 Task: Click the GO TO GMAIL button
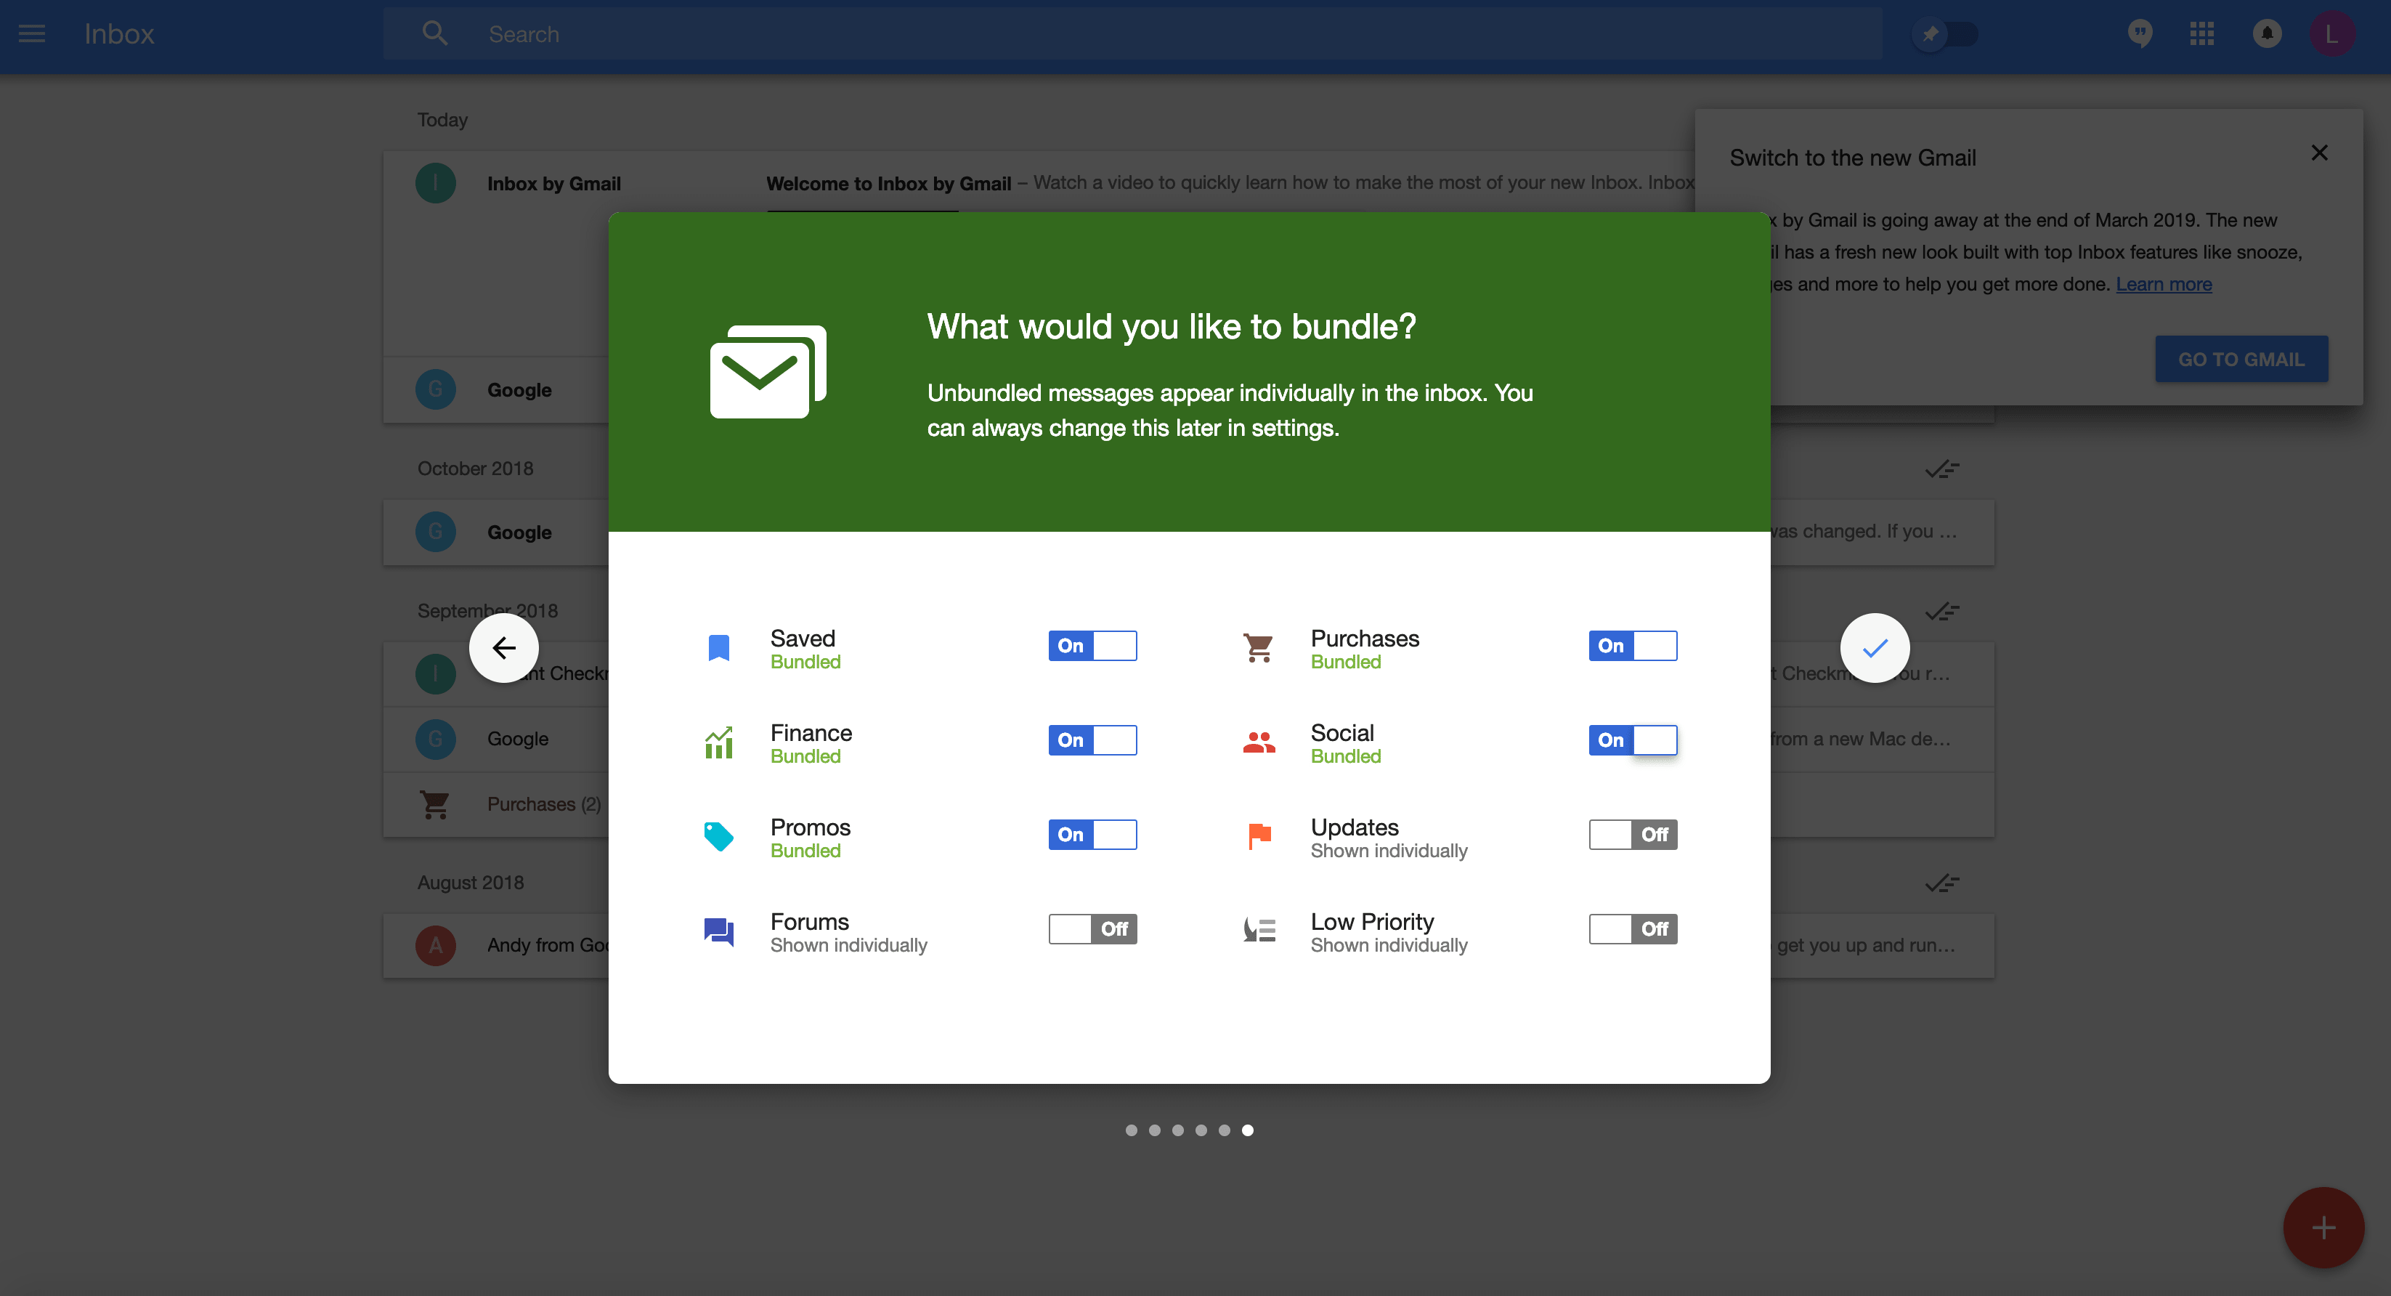tap(2240, 360)
